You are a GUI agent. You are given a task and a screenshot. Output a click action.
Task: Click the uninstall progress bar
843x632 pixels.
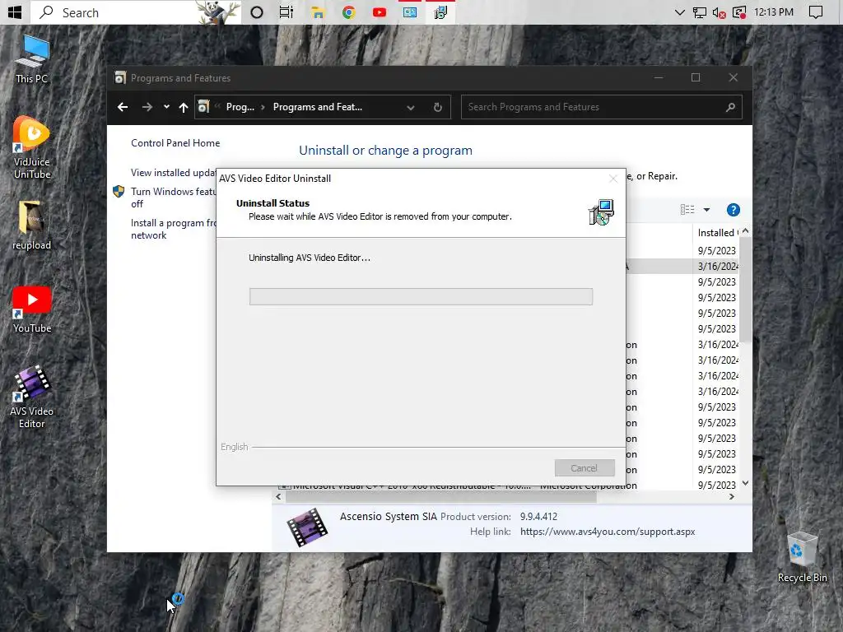click(421, 296)
